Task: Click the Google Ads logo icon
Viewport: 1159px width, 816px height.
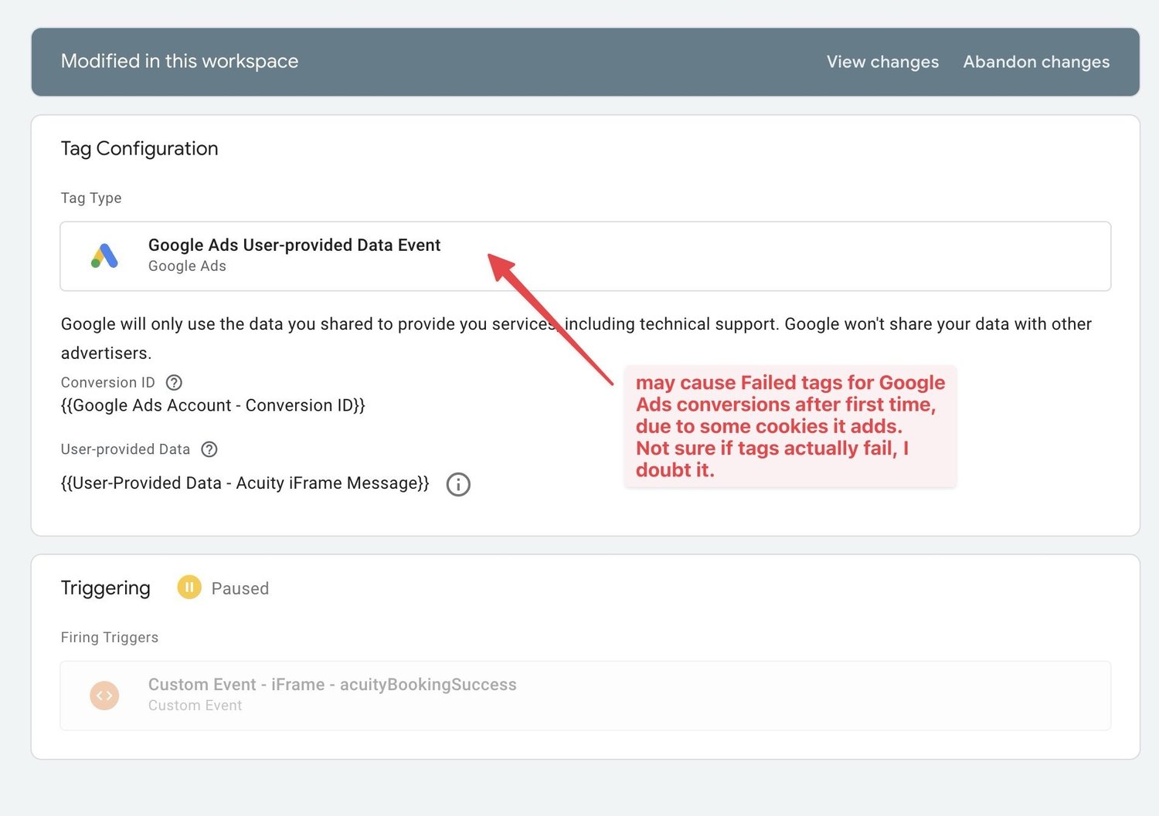Action: pyautogui.click(x=104, y=256)
